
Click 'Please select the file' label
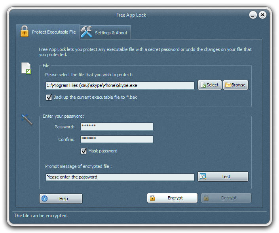89,75
